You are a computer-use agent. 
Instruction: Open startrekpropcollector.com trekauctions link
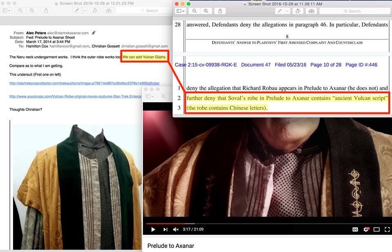point(85,83)
